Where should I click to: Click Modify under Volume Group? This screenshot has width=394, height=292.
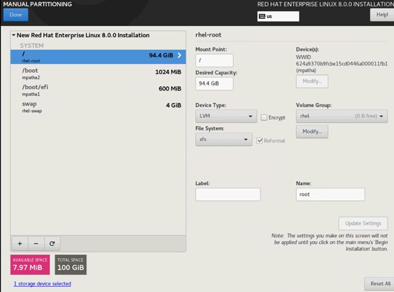312,132
